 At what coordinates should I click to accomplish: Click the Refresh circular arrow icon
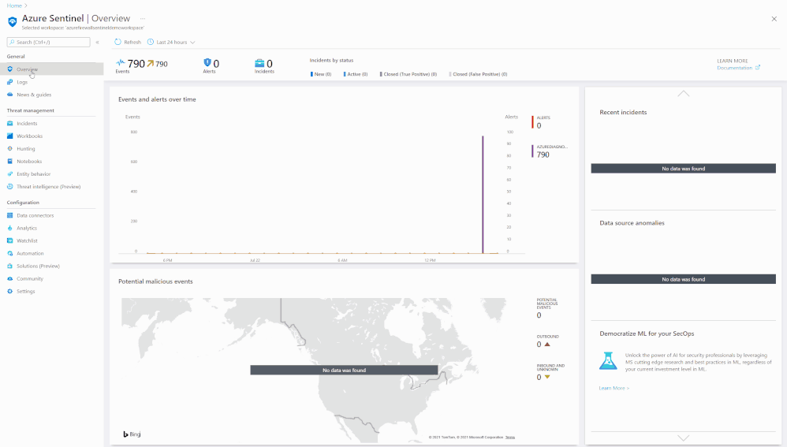[x=118, y=42]
